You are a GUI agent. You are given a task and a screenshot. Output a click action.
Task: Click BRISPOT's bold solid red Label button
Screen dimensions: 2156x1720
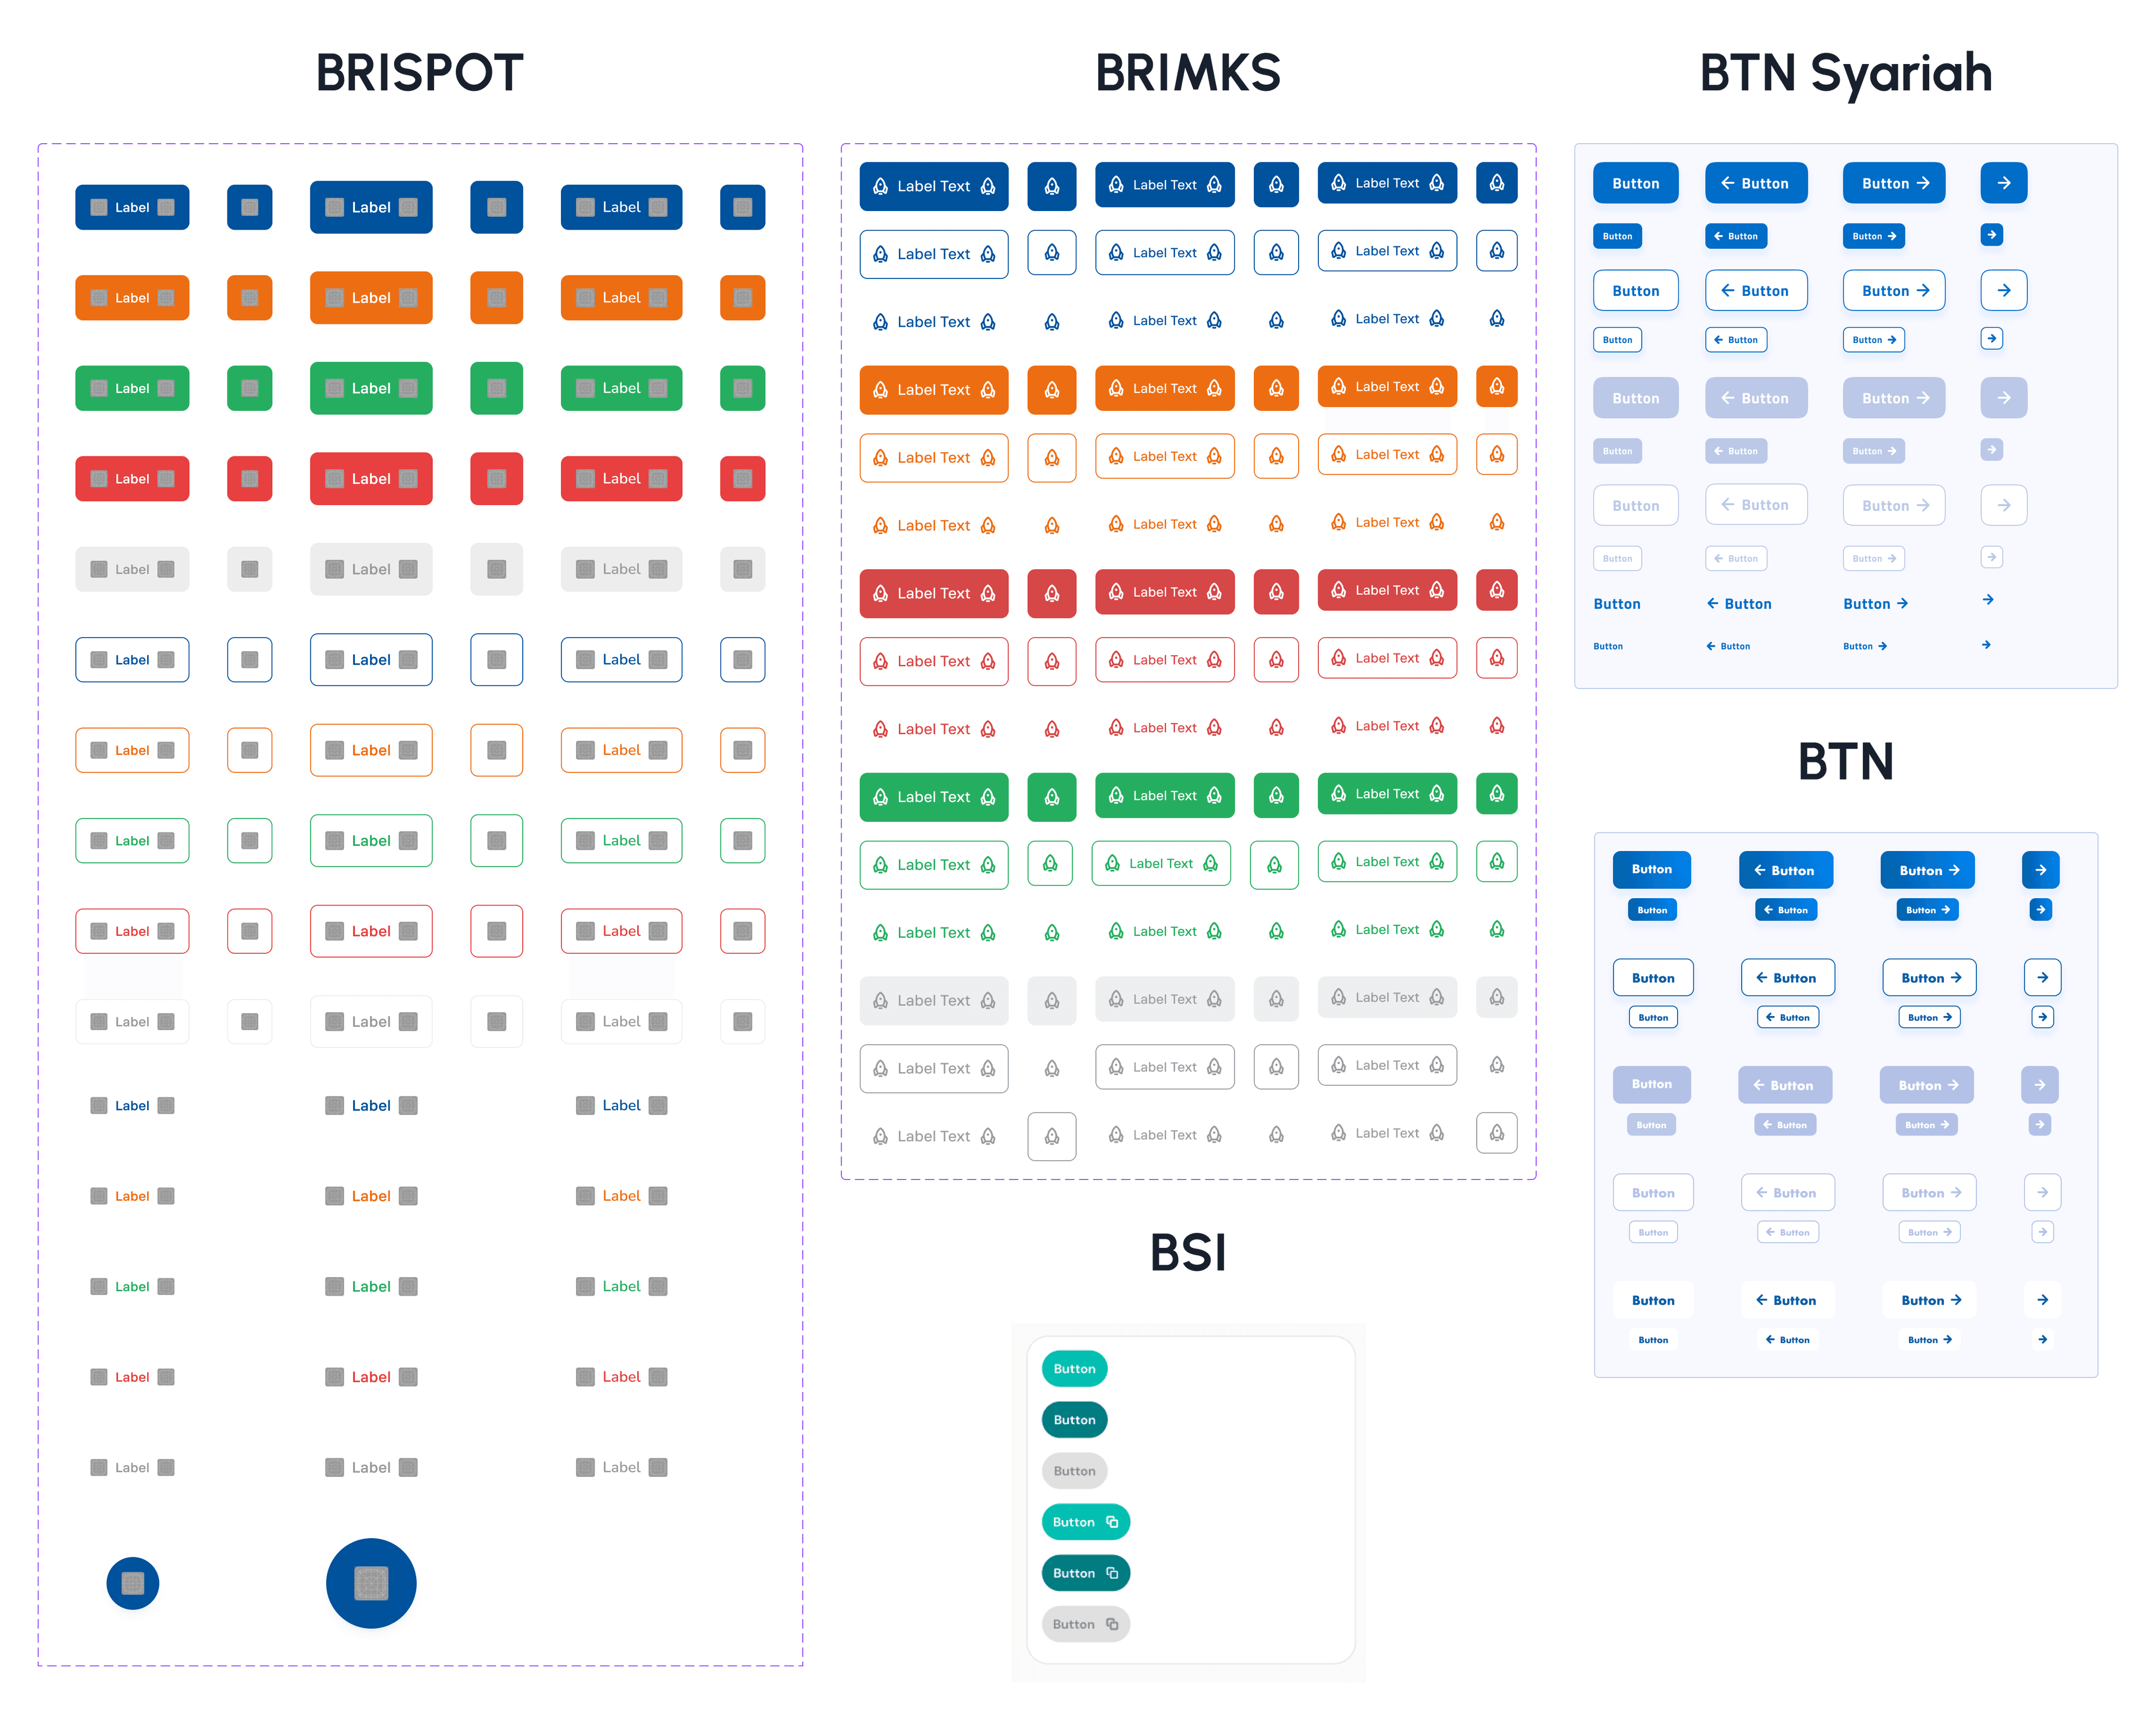(371, 479)
